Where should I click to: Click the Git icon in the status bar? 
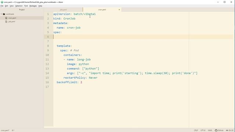[227, 131]
